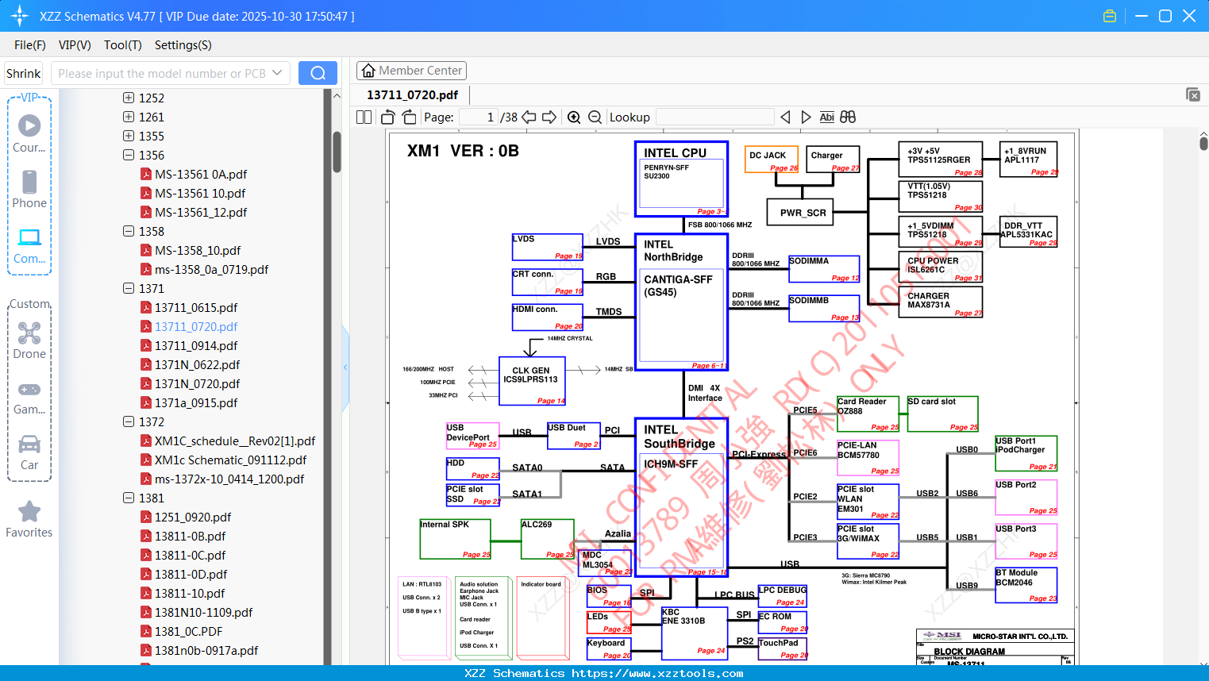Zoom in on the schematic
1209x681 pixels.
coord(574,117)
